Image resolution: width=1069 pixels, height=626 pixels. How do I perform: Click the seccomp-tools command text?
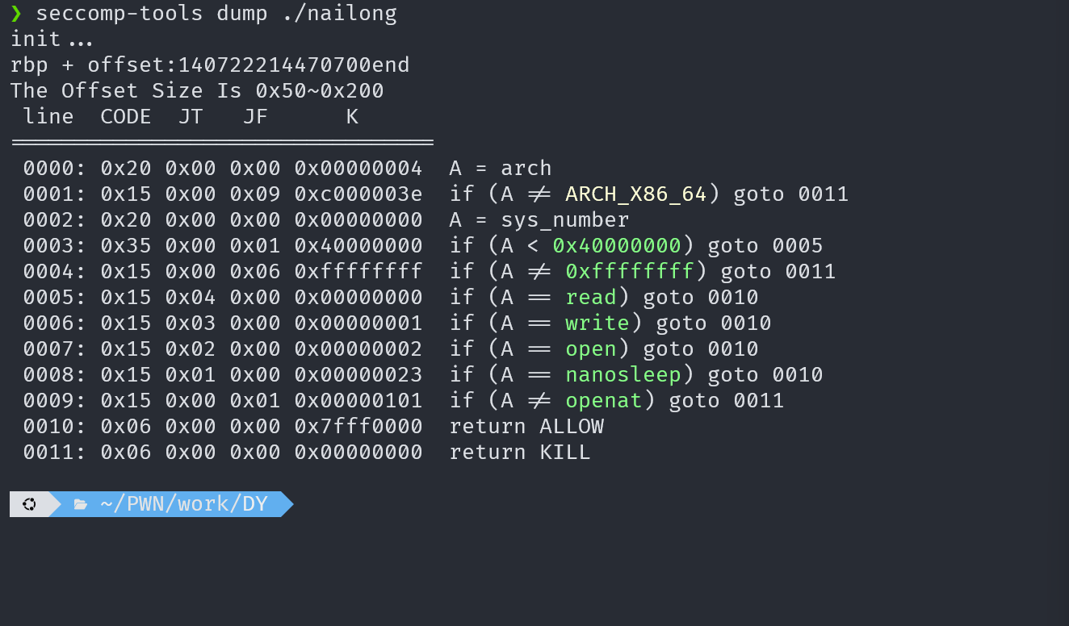point(119,14)
